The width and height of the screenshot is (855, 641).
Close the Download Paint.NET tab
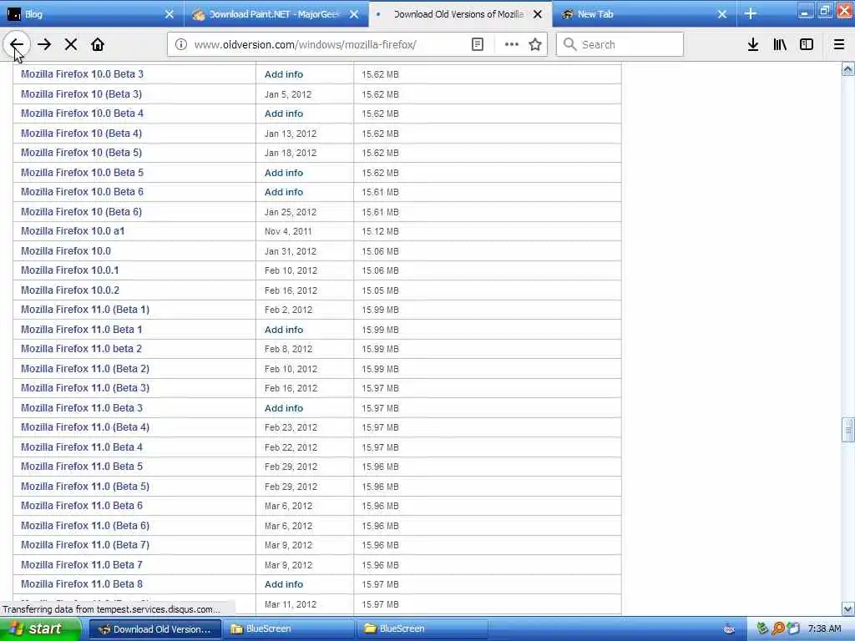point(354,14)
